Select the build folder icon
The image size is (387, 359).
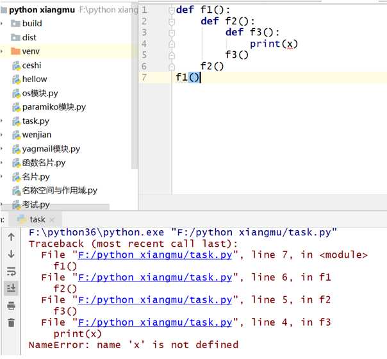pyautogui.click(x=15, y=24)
